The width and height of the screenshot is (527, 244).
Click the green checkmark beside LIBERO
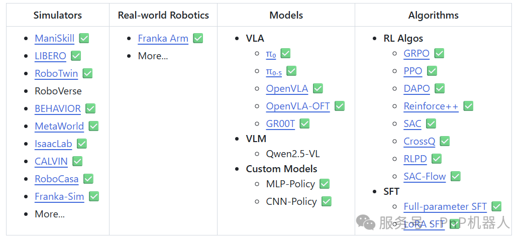tap(76, 56)
